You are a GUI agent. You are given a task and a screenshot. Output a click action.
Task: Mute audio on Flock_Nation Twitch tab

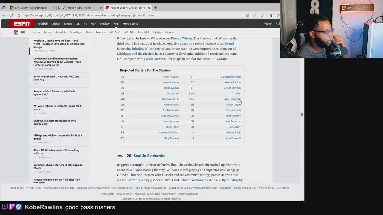click(x=64, y=8)
